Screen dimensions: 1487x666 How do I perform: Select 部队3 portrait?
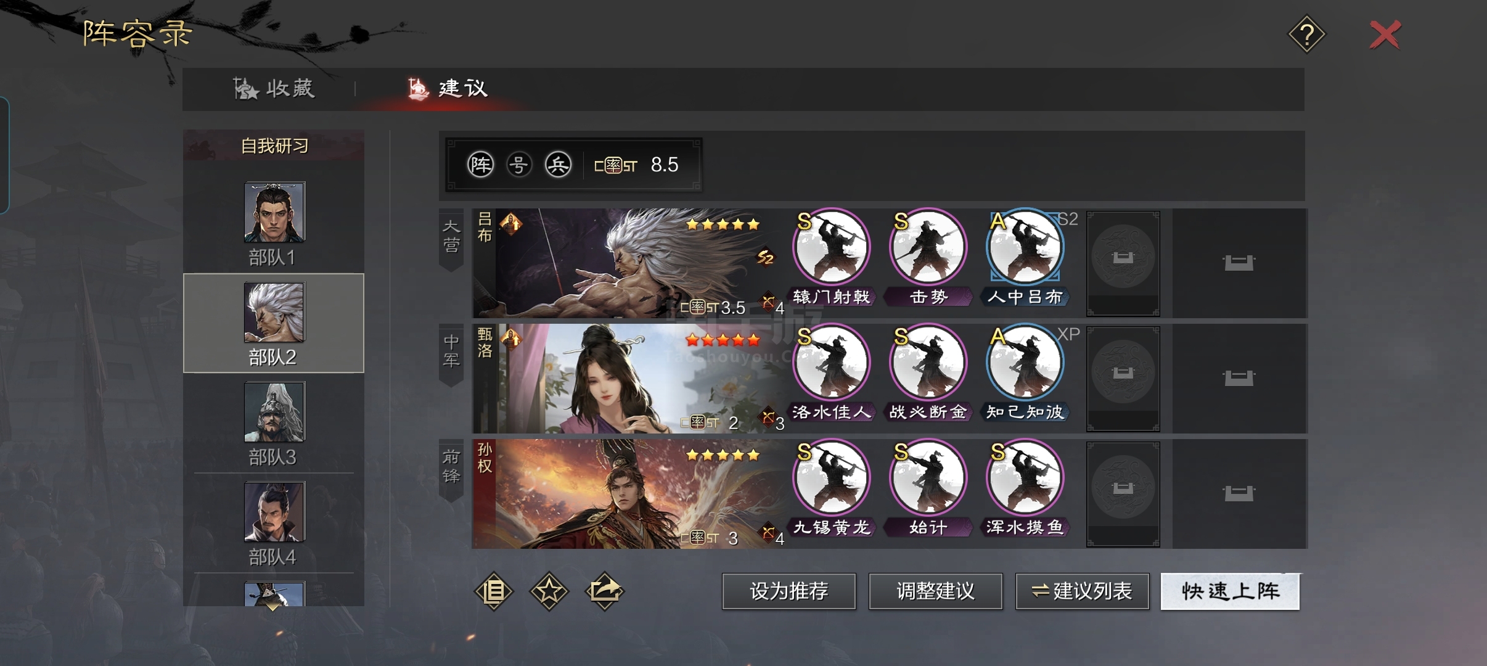(274, 412)
